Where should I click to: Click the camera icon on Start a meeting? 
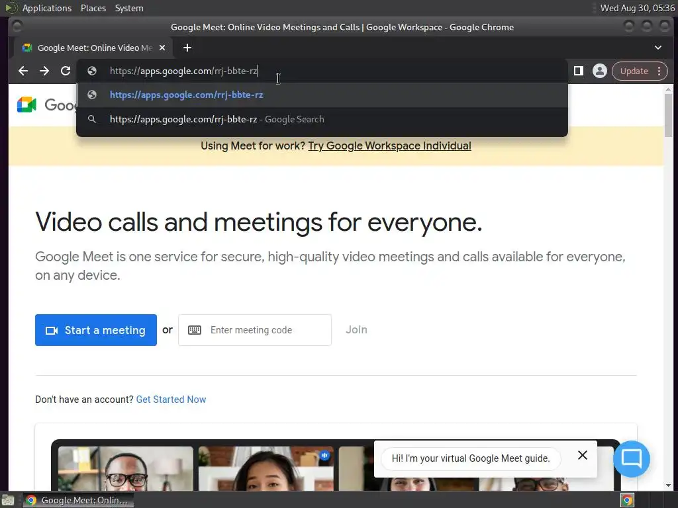(52, 331)
